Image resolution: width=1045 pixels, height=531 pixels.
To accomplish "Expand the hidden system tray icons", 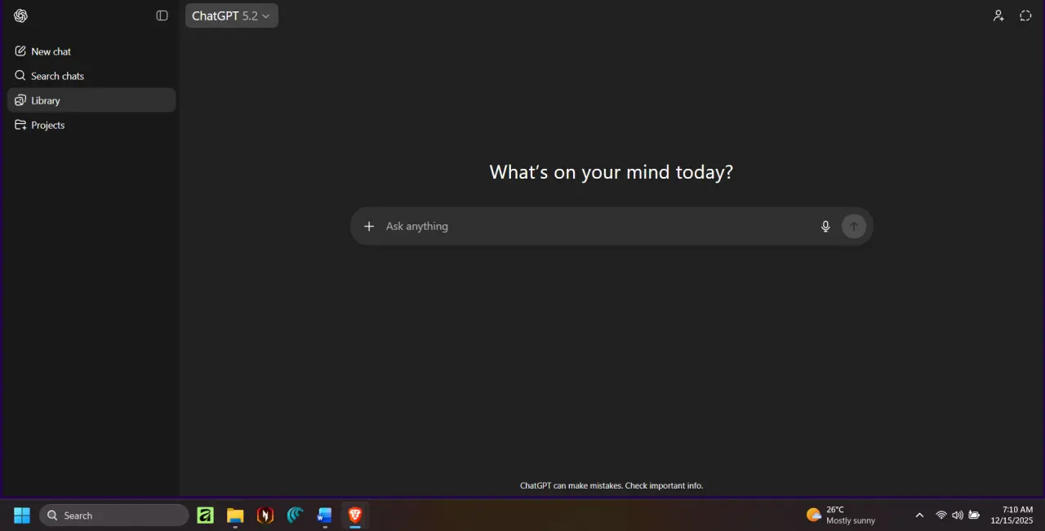I will point(919,516).
